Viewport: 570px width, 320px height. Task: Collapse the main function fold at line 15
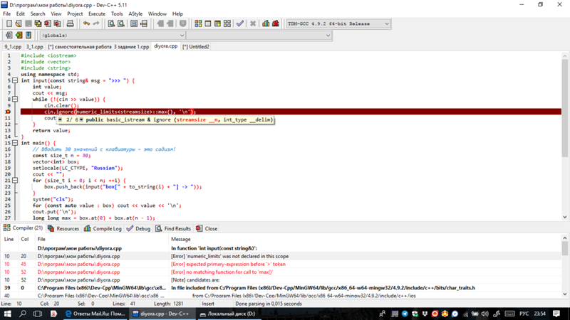(15, 143)
